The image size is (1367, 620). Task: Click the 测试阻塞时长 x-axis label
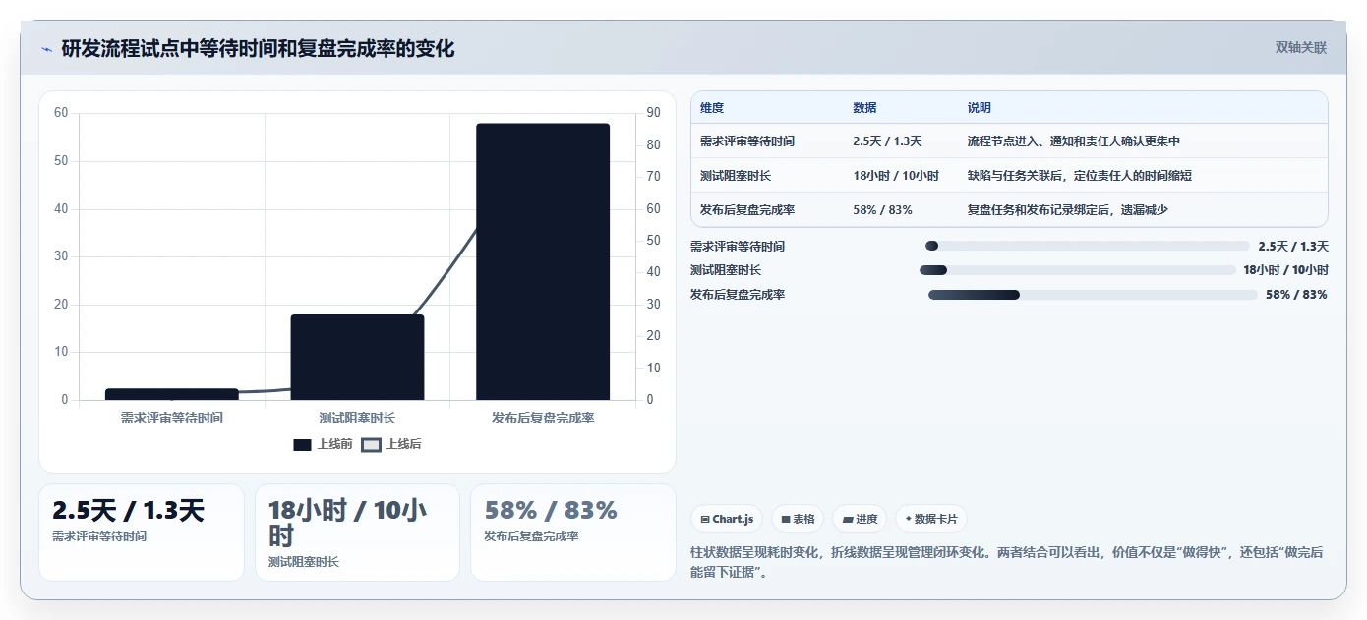tap(357, 418)
